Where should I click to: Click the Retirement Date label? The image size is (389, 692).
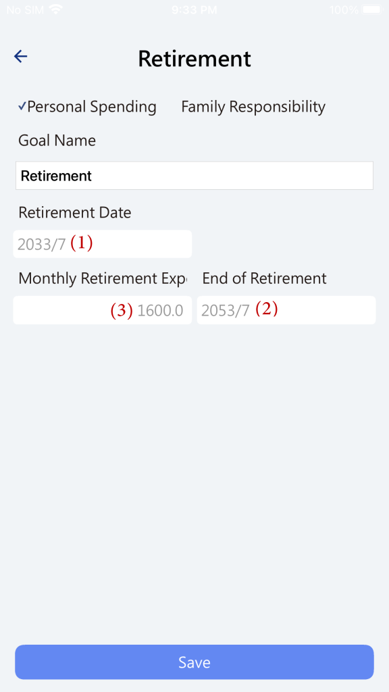point(75,213)
